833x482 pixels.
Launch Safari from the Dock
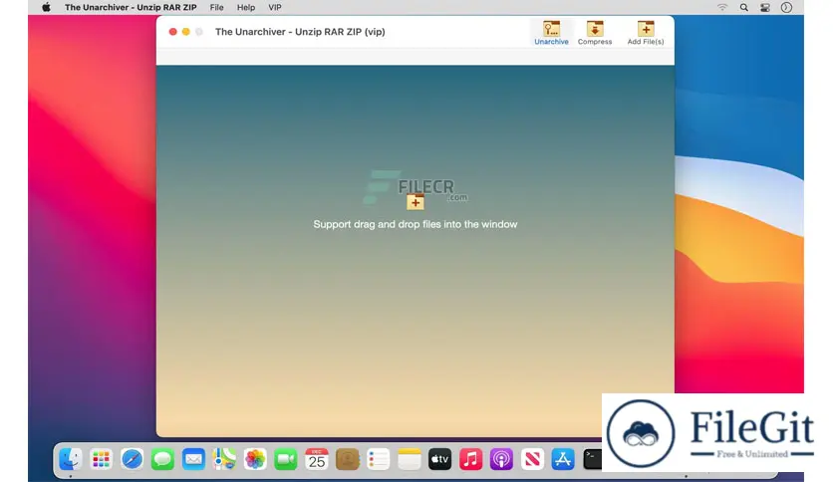coord(132,459)
